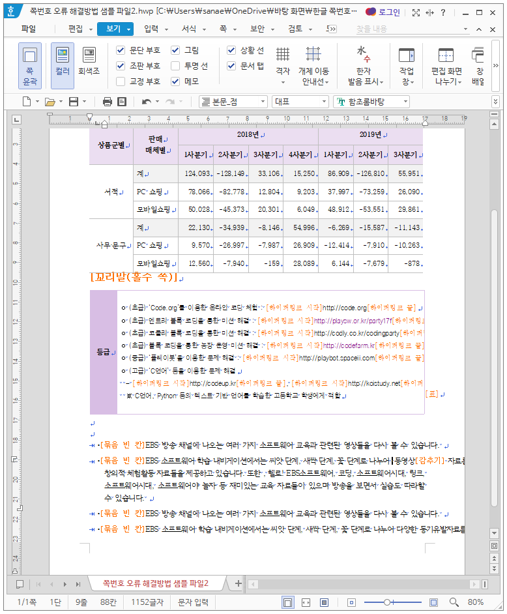Click the ruler tab type selector

[16, 120]
